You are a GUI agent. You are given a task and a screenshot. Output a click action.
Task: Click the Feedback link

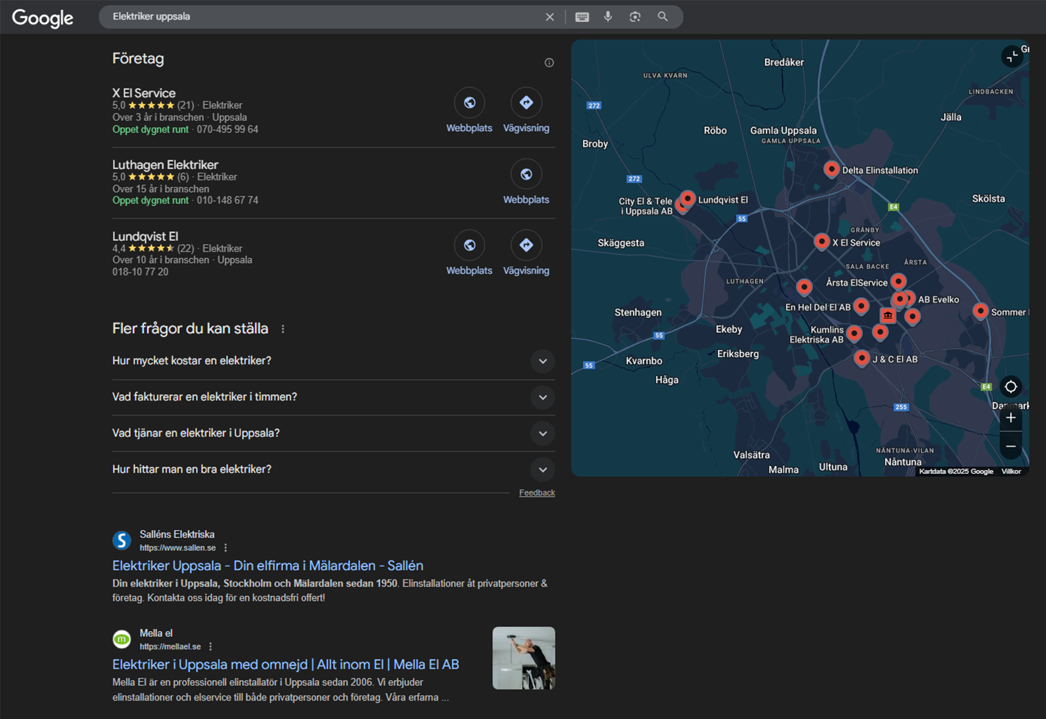click(537, 492)
